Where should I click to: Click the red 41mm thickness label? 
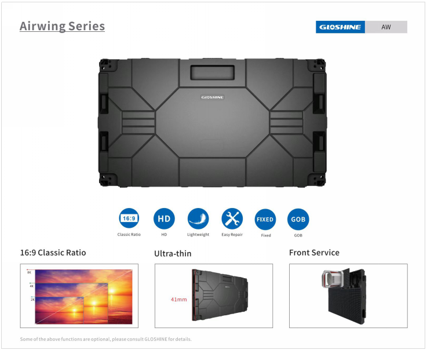pyautogui.click(x=179, y=300)
